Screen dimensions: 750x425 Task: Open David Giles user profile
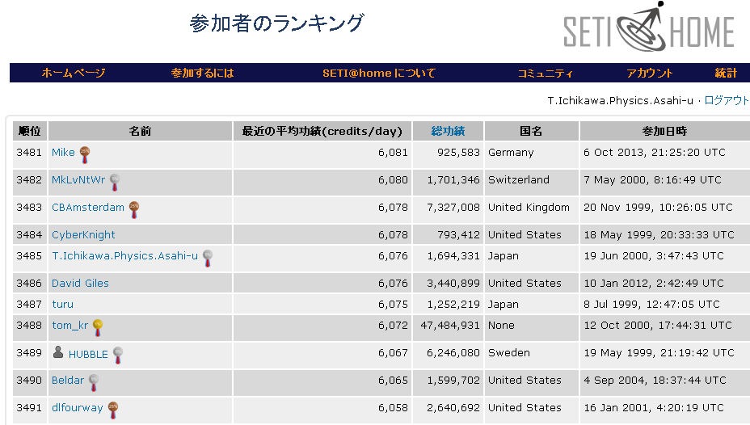pos(80,284)
